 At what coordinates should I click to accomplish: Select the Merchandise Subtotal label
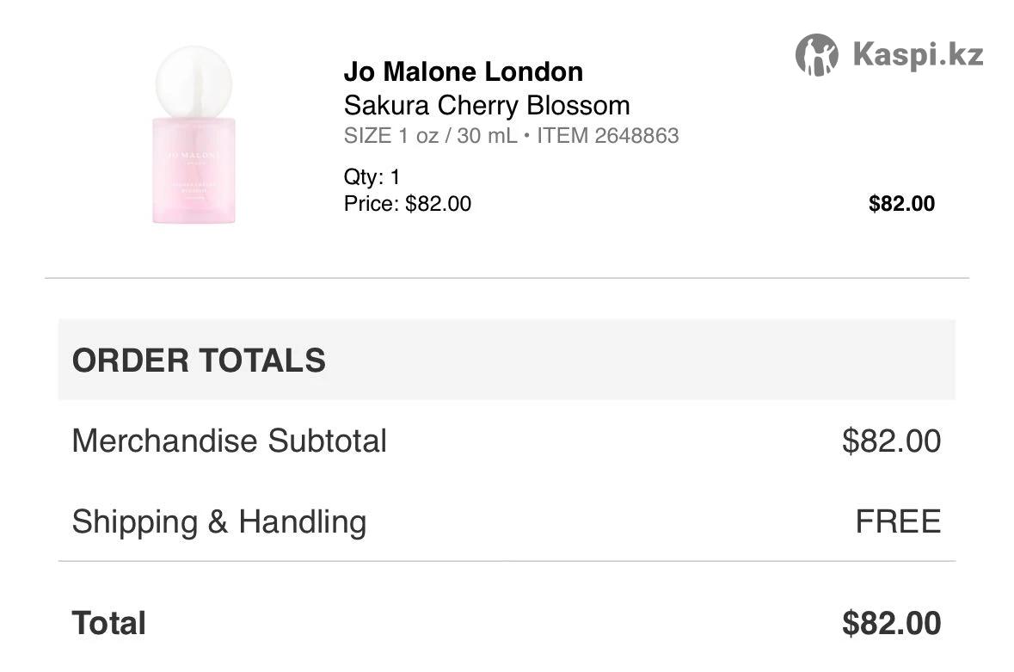coord(229,441)
